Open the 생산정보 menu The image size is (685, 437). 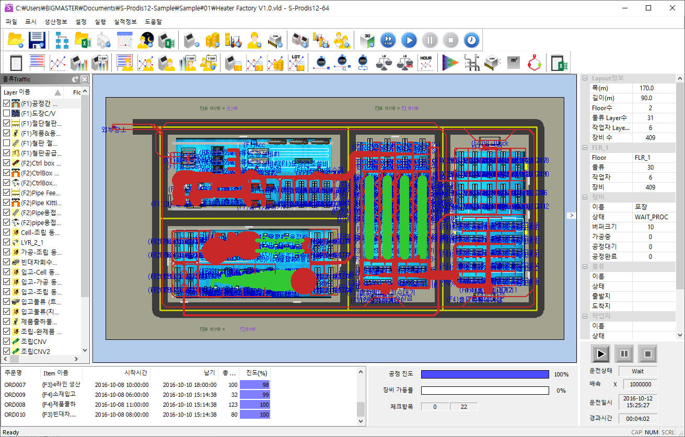[x=56, y=22]
